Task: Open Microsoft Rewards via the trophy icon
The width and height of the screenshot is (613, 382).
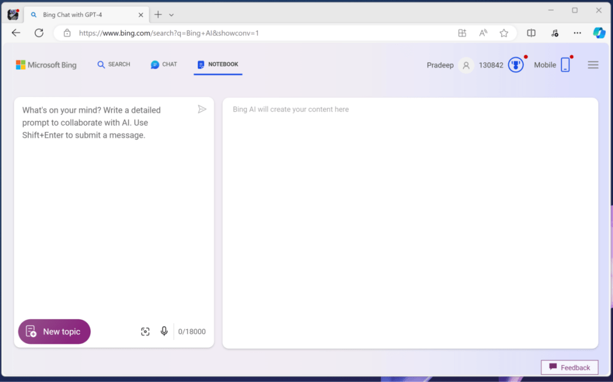Action: click(x=515, y=65)
